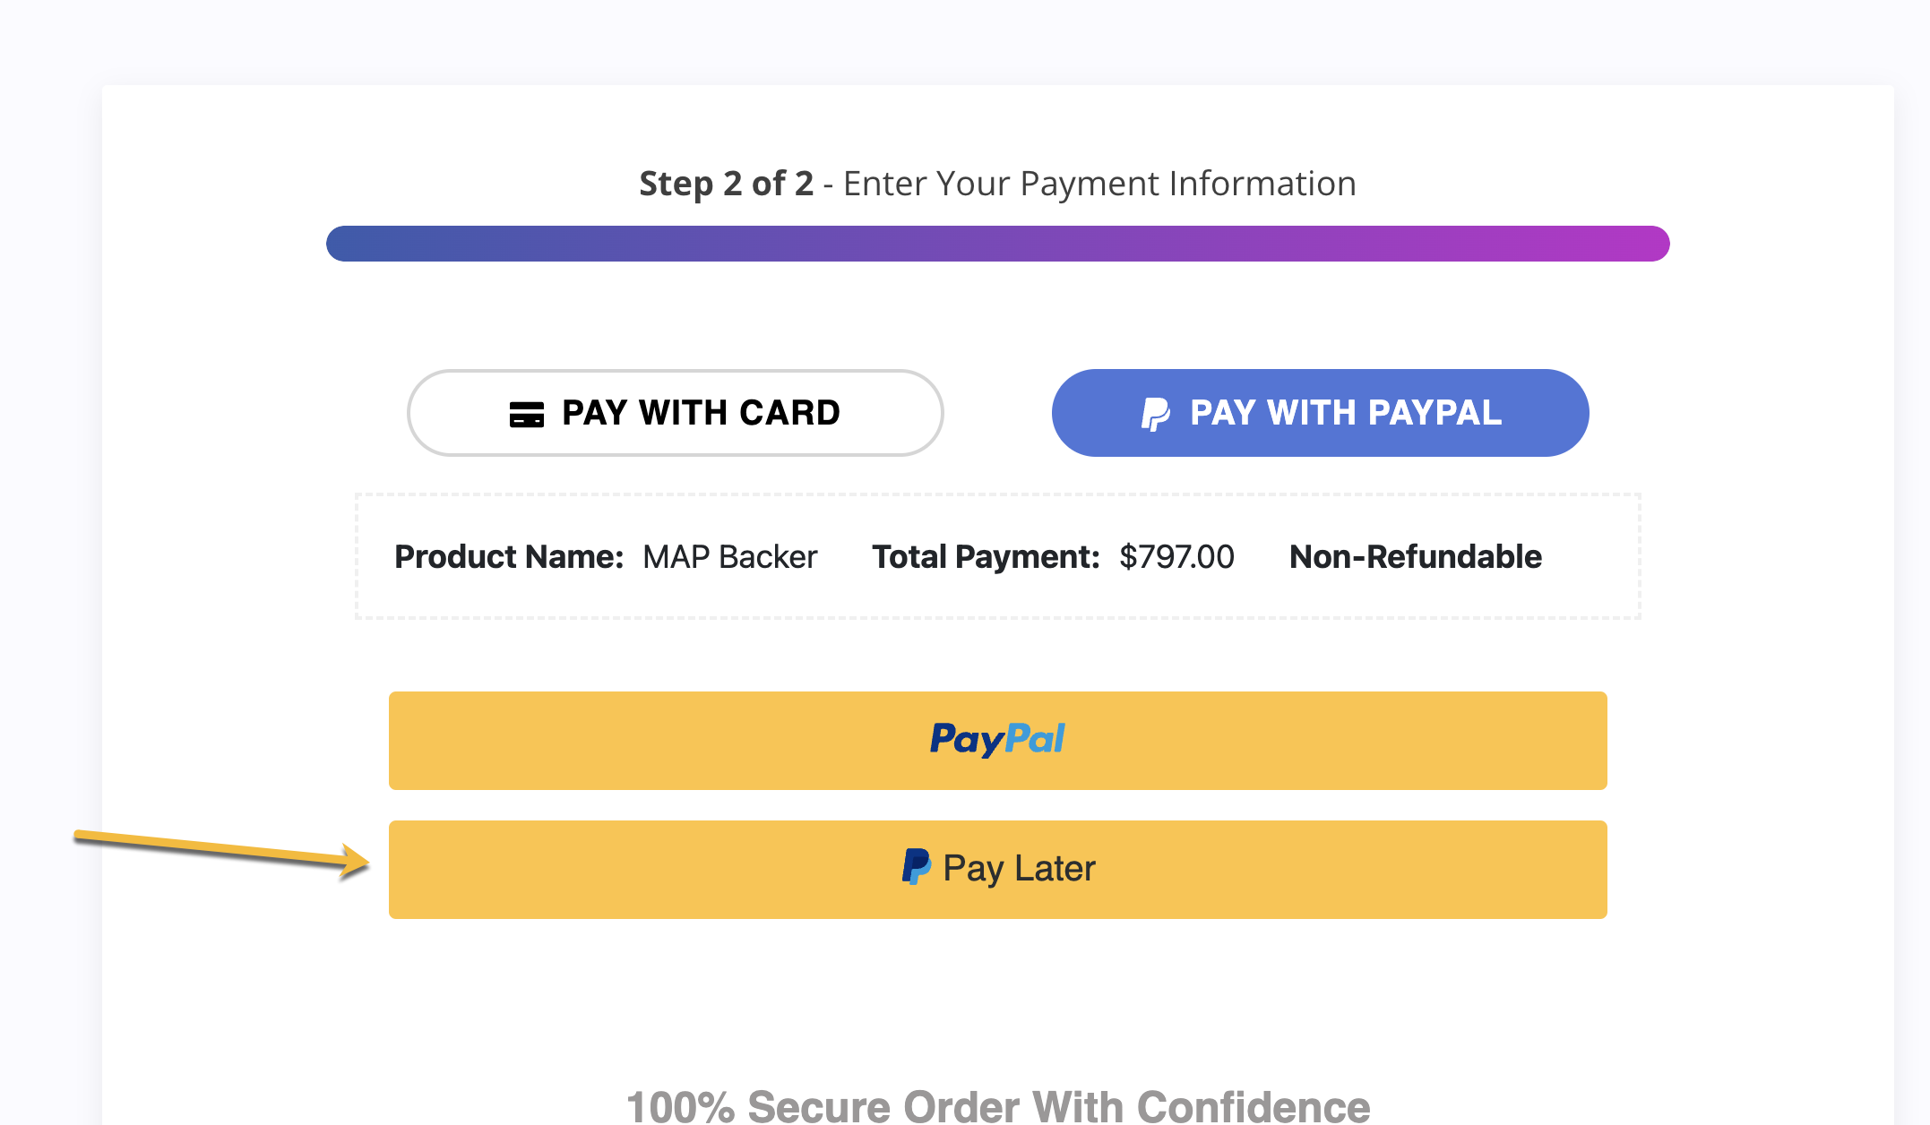Image resolution: width=1930 pixels, height=1125 pixels.
Task: Click the Total Payment label
Action: (x=986, y=557)
